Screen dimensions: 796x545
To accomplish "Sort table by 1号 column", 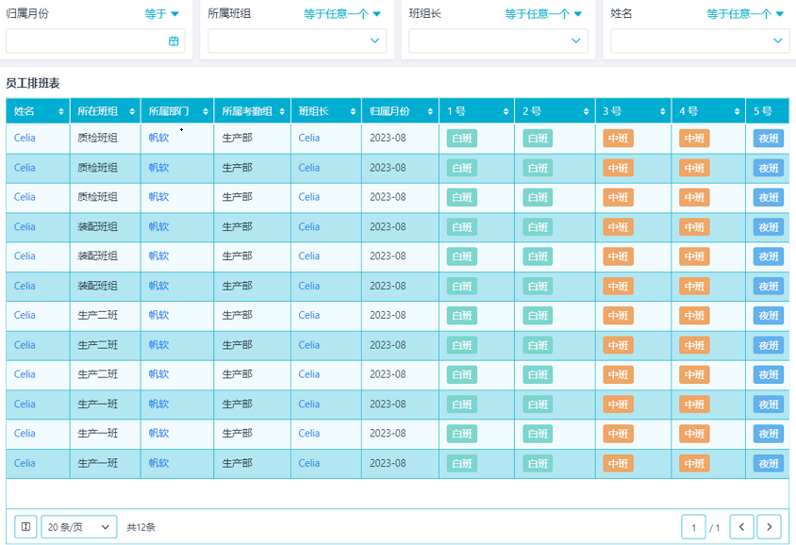I will point(506,111).
